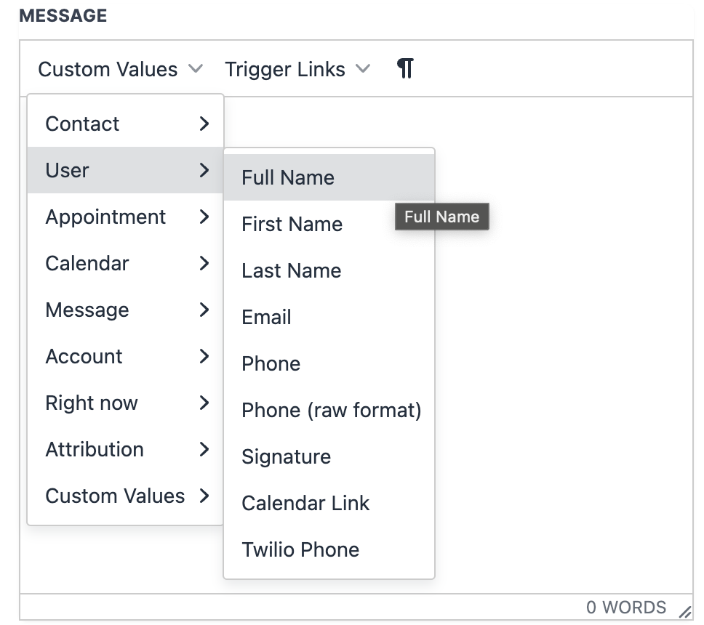Expand the Appointment category
The width and height of the screenshot is (704, 625).
[125, 217]
